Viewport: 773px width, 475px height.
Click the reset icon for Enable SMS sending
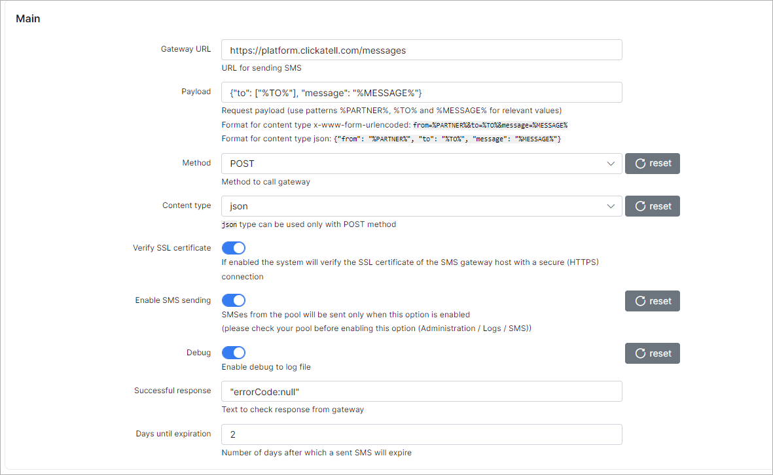[640, 301]
